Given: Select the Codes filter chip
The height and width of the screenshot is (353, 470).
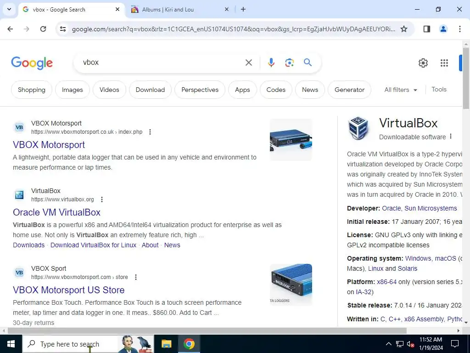Looking at the screenshot, I should (276, 90).
